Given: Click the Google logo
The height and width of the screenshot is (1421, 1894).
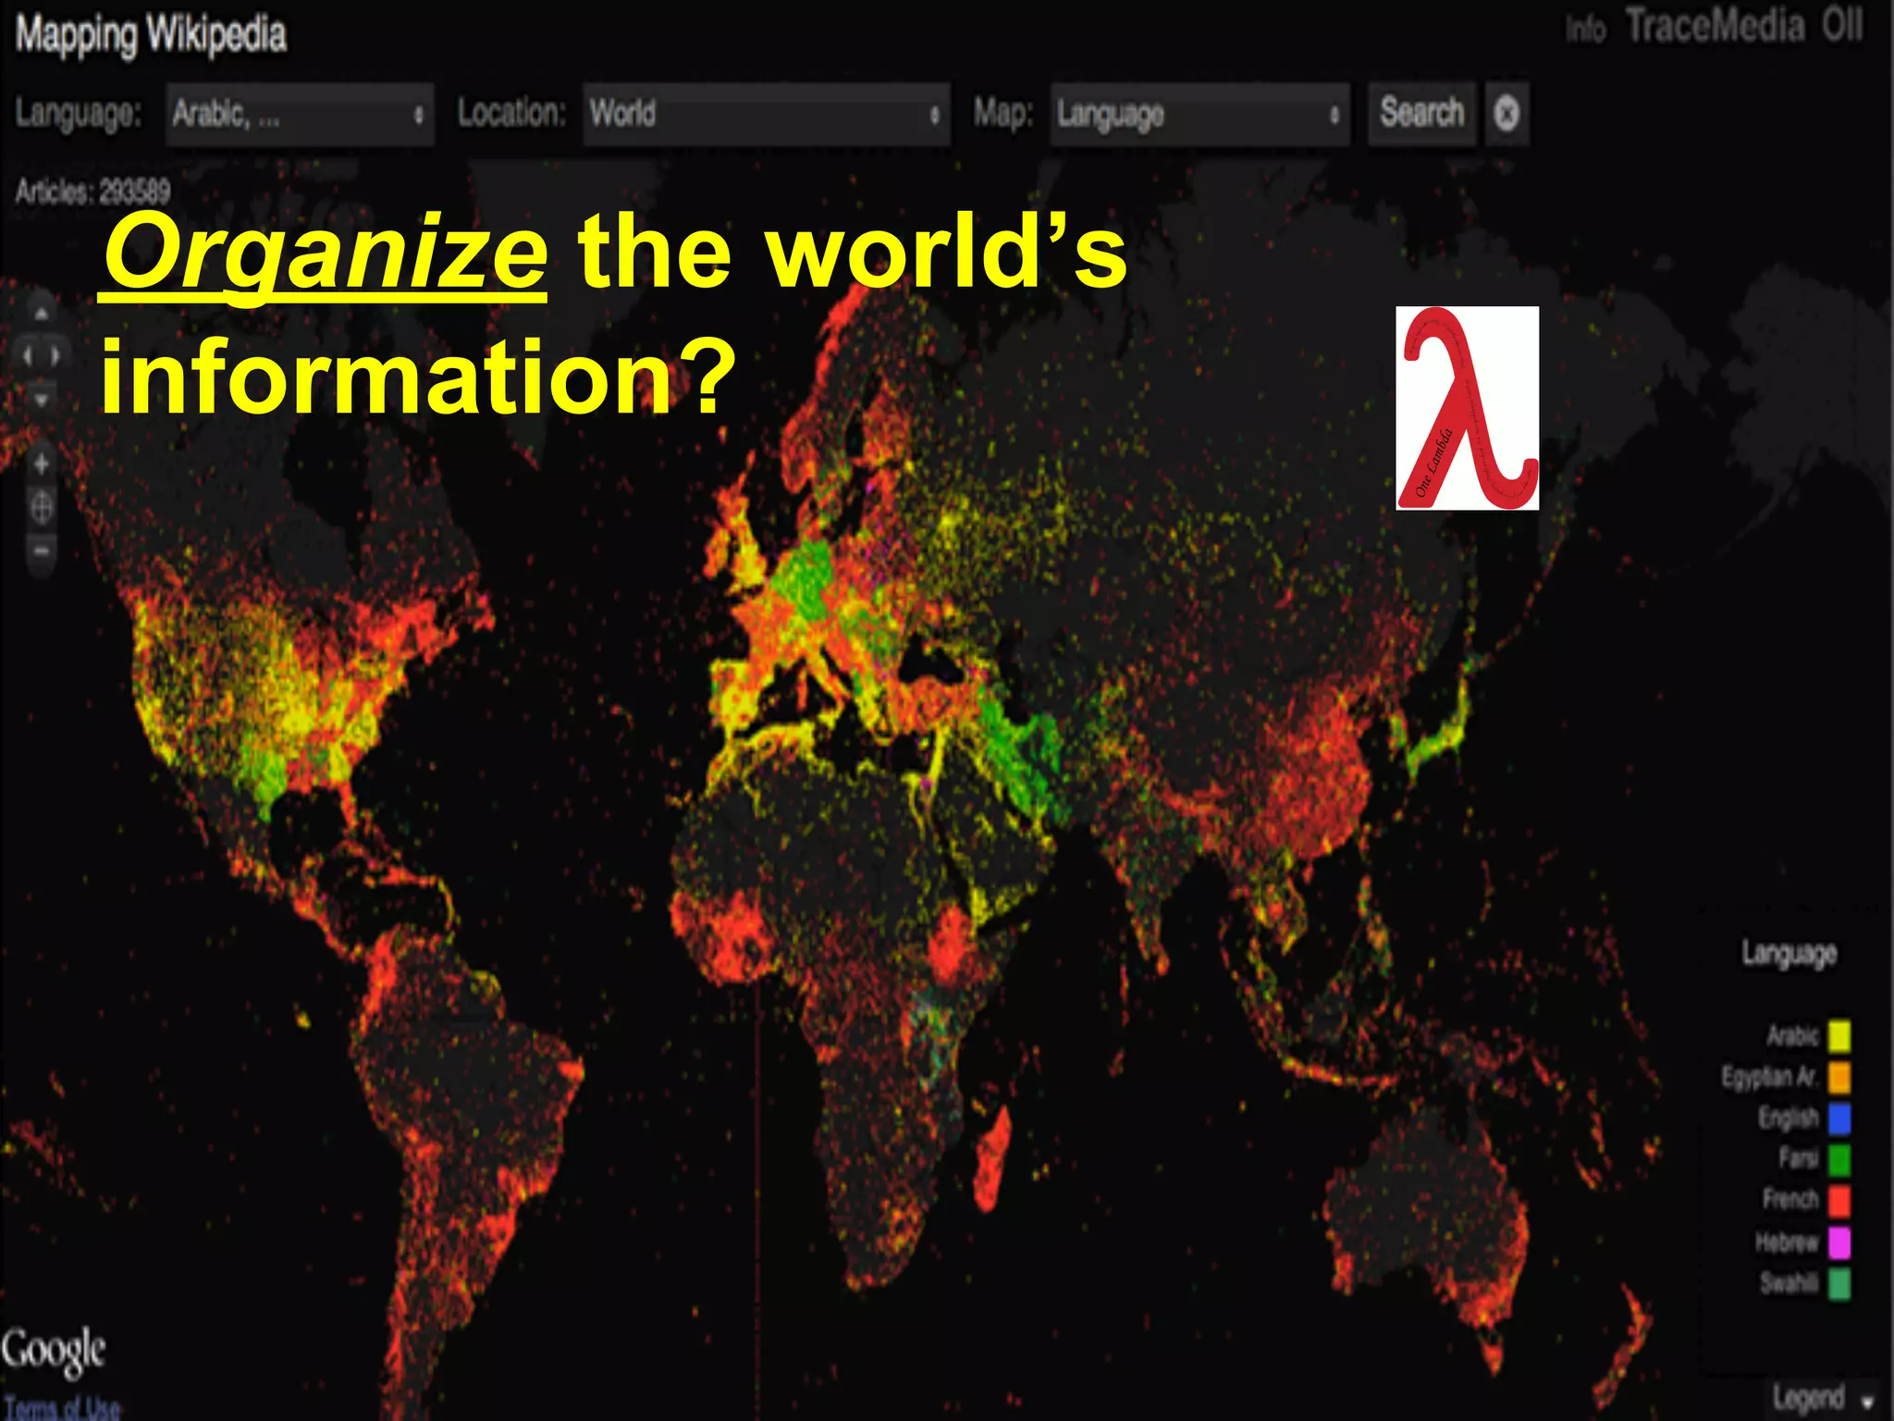Looking at the screenshot, I should [x=53, y=1352].
